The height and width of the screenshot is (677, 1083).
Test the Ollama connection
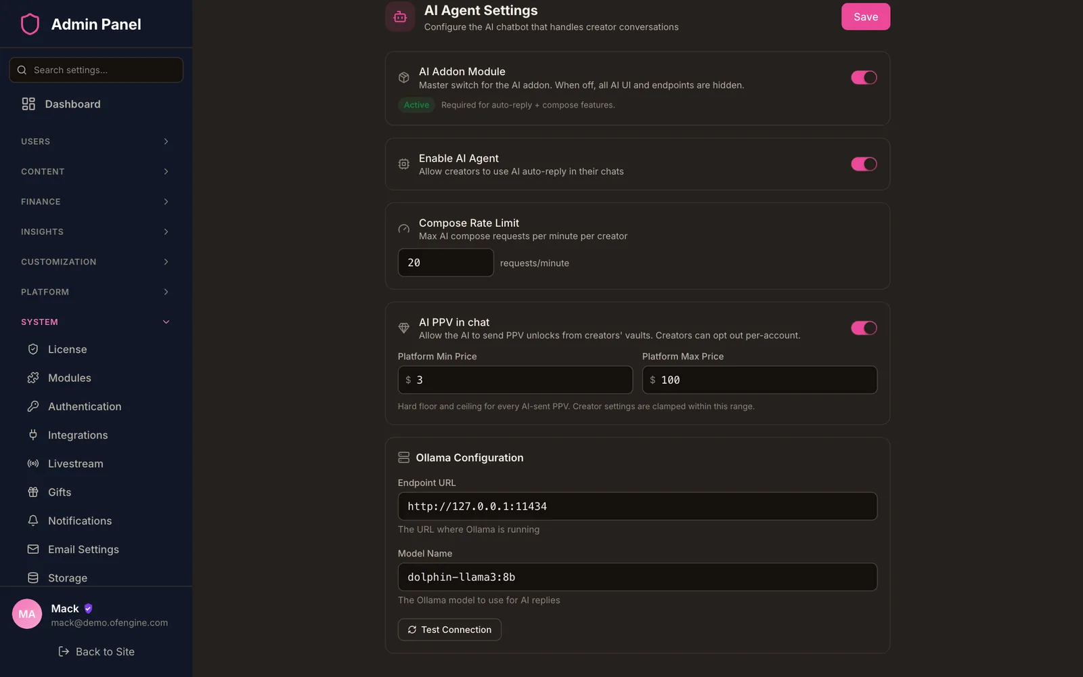pos(449,630)
